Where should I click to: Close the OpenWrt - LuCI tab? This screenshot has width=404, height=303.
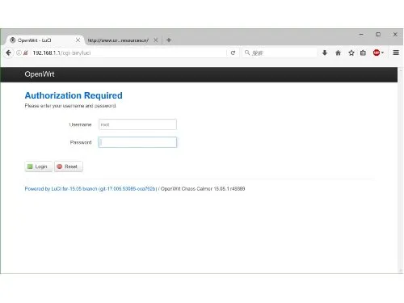pyautogui.click(x=78, y=40)
